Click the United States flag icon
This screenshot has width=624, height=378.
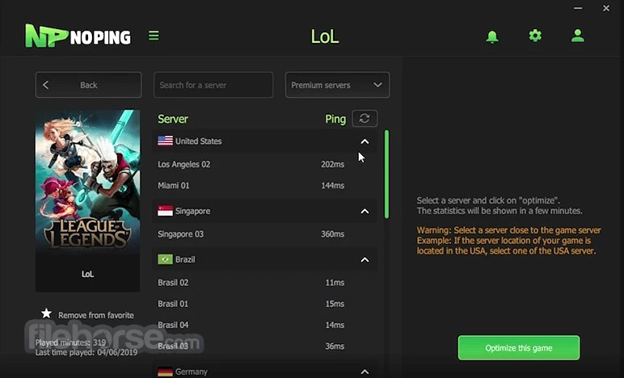point(165,141)
